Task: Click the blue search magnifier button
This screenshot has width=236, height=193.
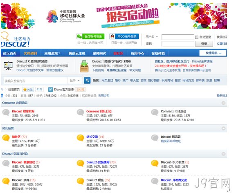Action: [87, 81]
